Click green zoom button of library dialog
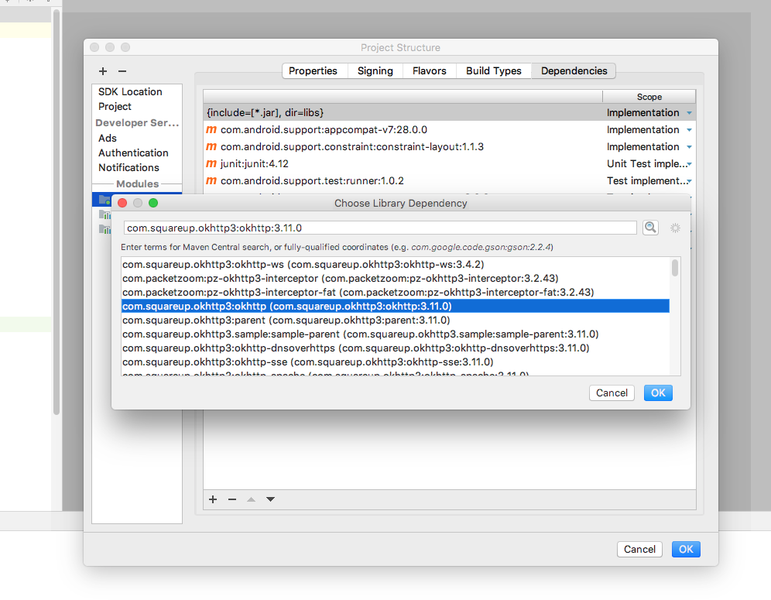This screenshot has width=771, height=600. pyautogui.click(x=153, y=203)
